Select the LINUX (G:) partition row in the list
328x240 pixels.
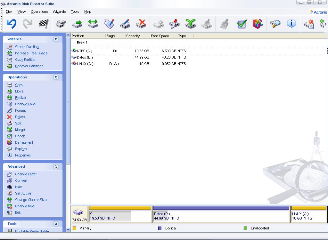(x=199, y=64)
